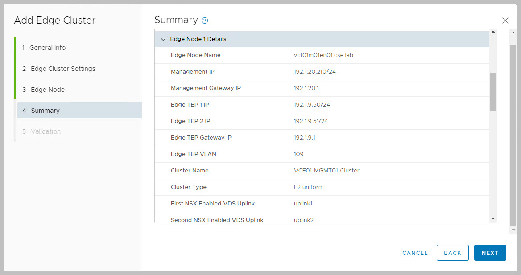This screenshot has width=521, height=275.
Task: Switch to the Edge Node step
Action: (48, 90)
